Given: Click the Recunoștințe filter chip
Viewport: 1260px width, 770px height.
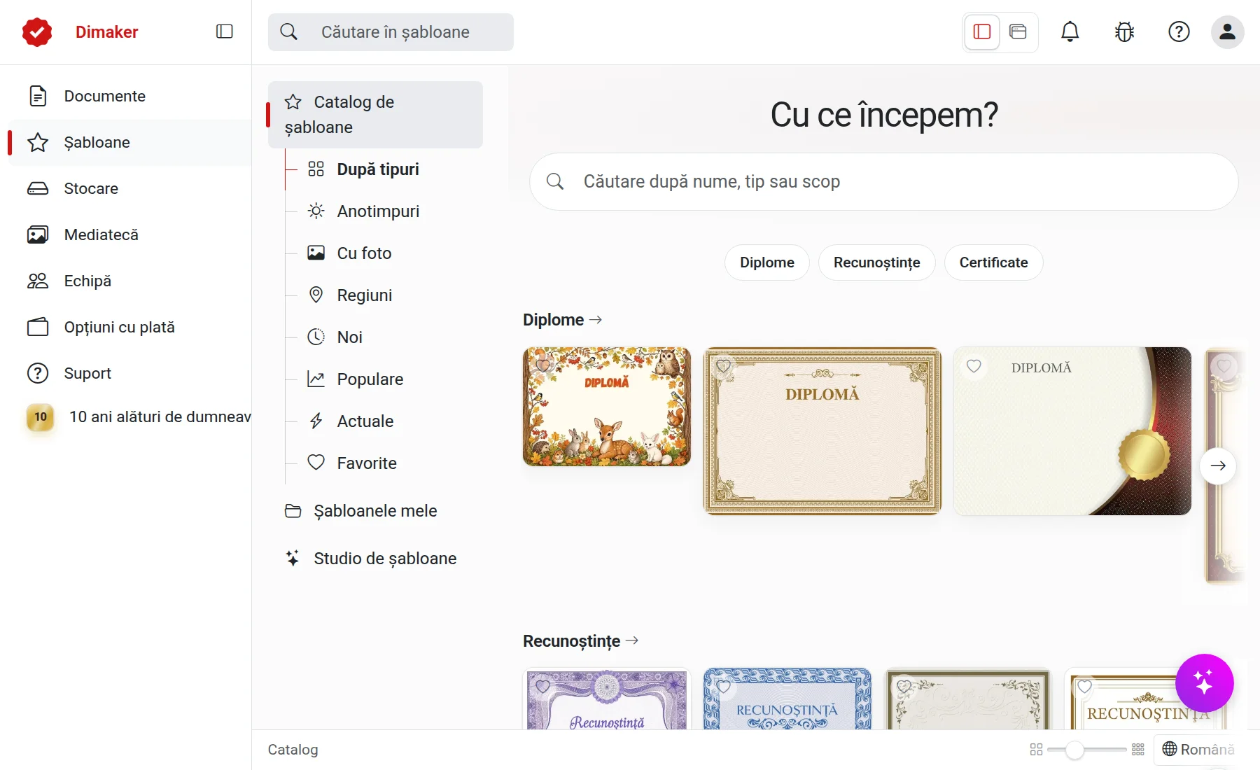Looking at the screenshot, I should [876, 262].
